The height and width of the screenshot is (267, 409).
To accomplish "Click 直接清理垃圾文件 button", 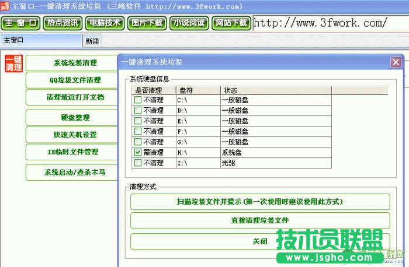I will [259, 220].
